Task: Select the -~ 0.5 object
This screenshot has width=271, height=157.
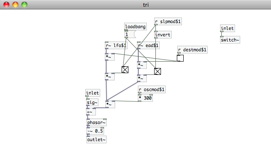Action: click(95, 131)
